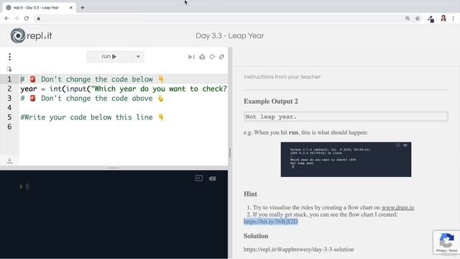Viewport: 460px width, 259px height.
Task: Go forward in browser history
Action: coord(17,19)
